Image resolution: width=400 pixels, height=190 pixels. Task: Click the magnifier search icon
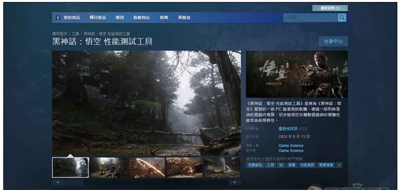[x=342, y=18]
